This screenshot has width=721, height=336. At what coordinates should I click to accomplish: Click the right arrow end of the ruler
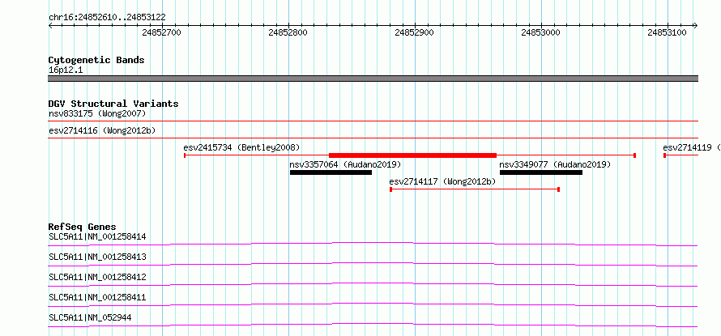coord(696,25)
